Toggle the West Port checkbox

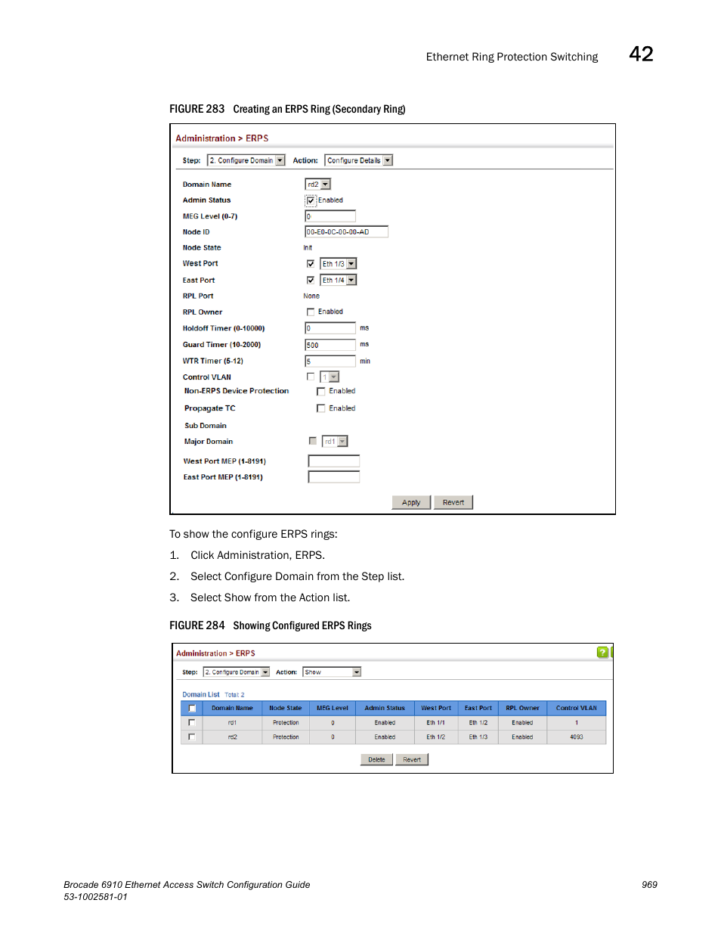[310, 264]
